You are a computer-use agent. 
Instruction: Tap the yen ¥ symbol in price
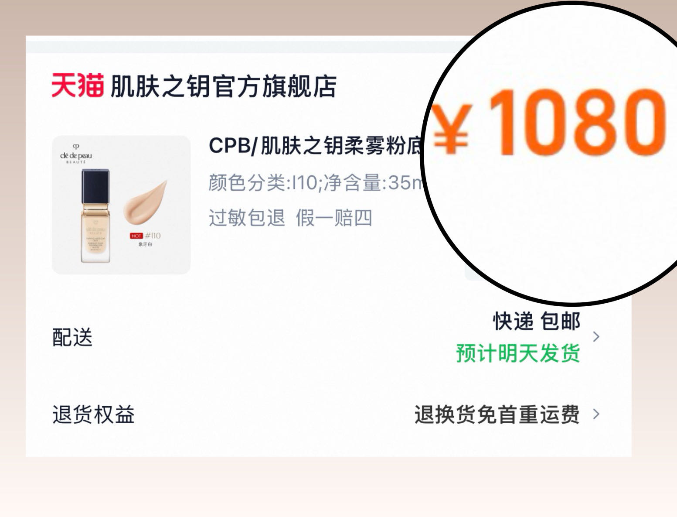coord(452,128)
